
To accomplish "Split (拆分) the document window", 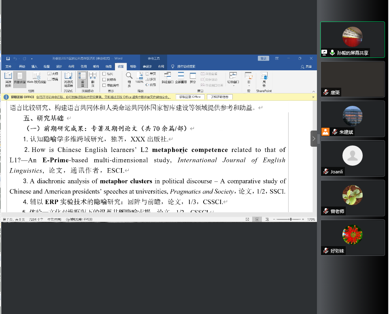I will click(x=193, y=78).
